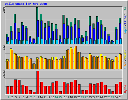Select the red KBytes bar for day 26
The width and height of the screenshot is (128, 100).
coord(101,88)
